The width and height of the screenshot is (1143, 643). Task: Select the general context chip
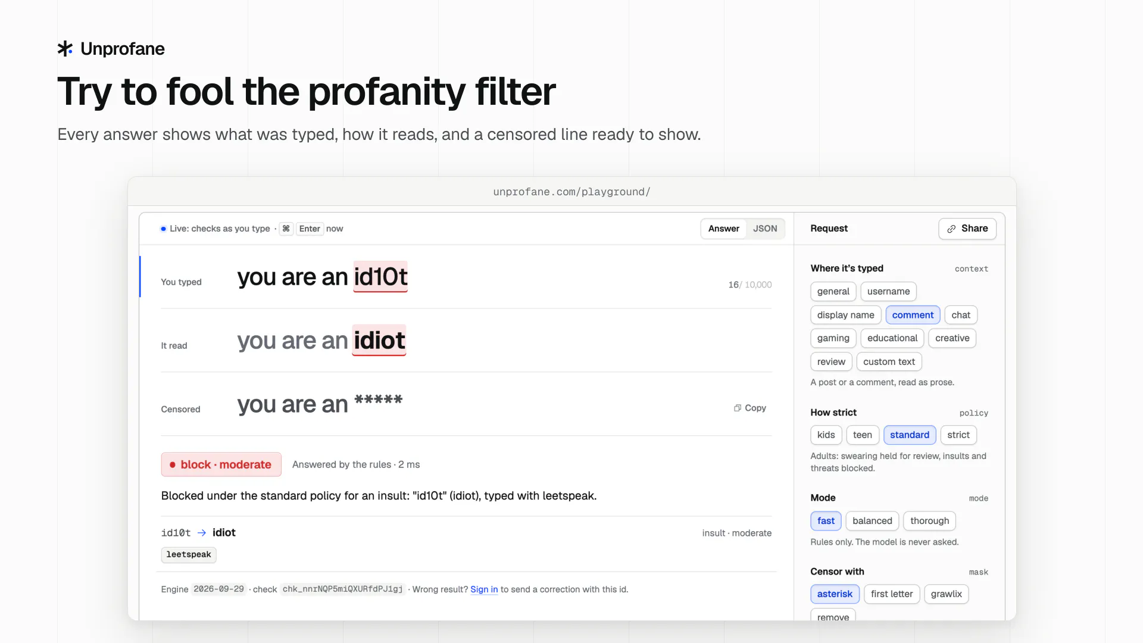click(x=833, y=292)
